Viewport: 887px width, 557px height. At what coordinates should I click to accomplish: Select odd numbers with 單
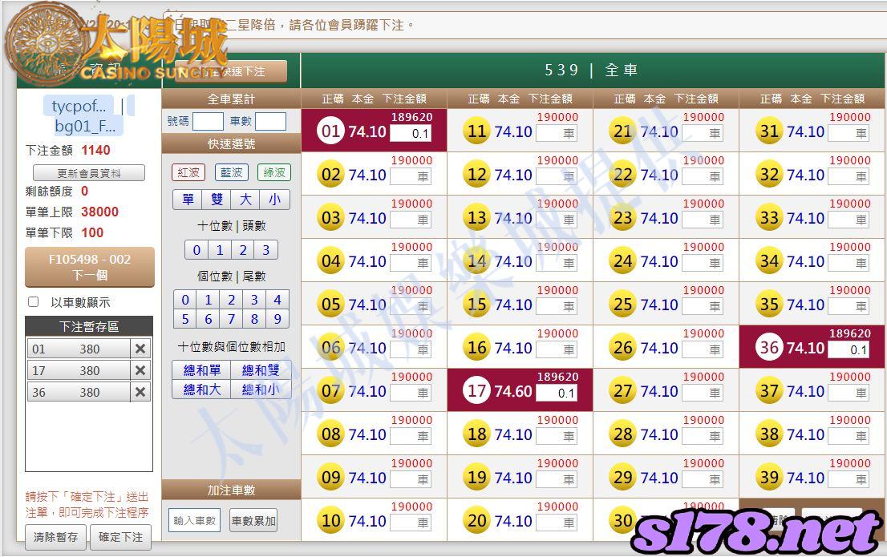coord(188,200)
